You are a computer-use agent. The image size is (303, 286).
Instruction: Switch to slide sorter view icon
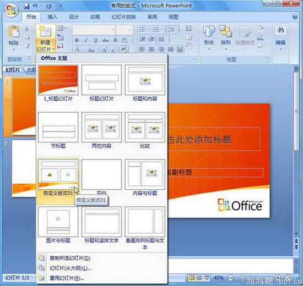199,278
